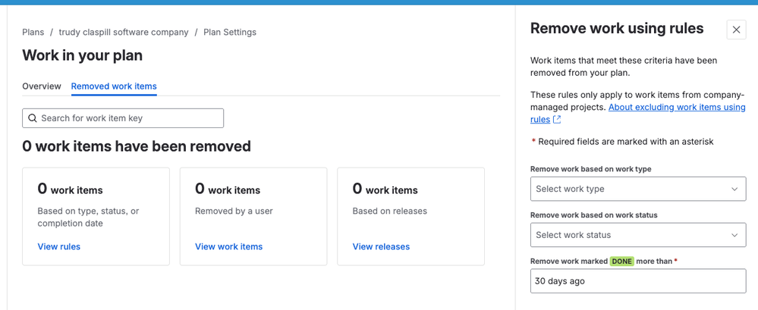The width and height of the screenshot is (758, 310).
Task: Focus the Search for work item key field
Action: pos(129,118)
